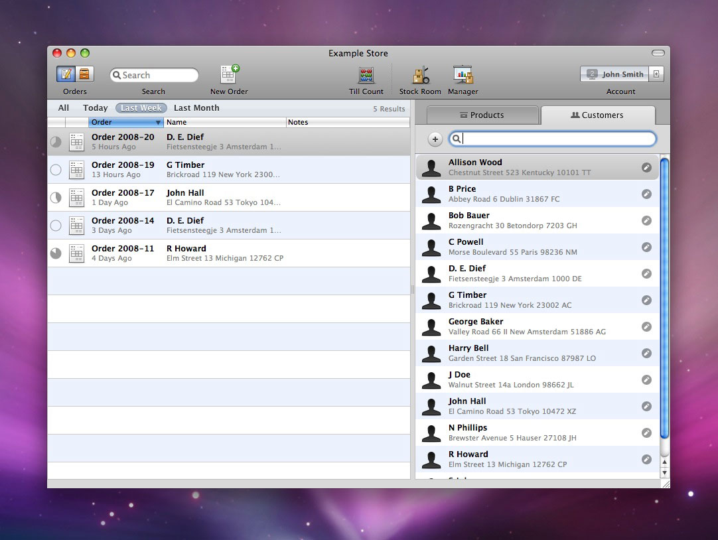Select customer Bob Bauer name
718x540 pixels.
[x=469, y=216]
